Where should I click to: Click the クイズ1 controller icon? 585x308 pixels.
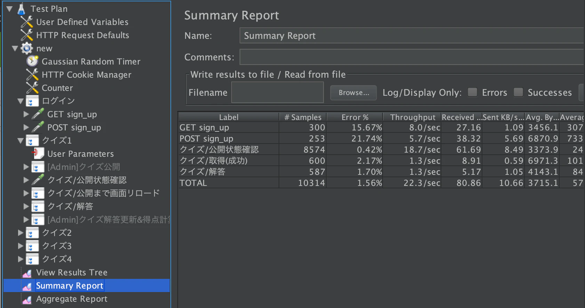pos(32,140)
